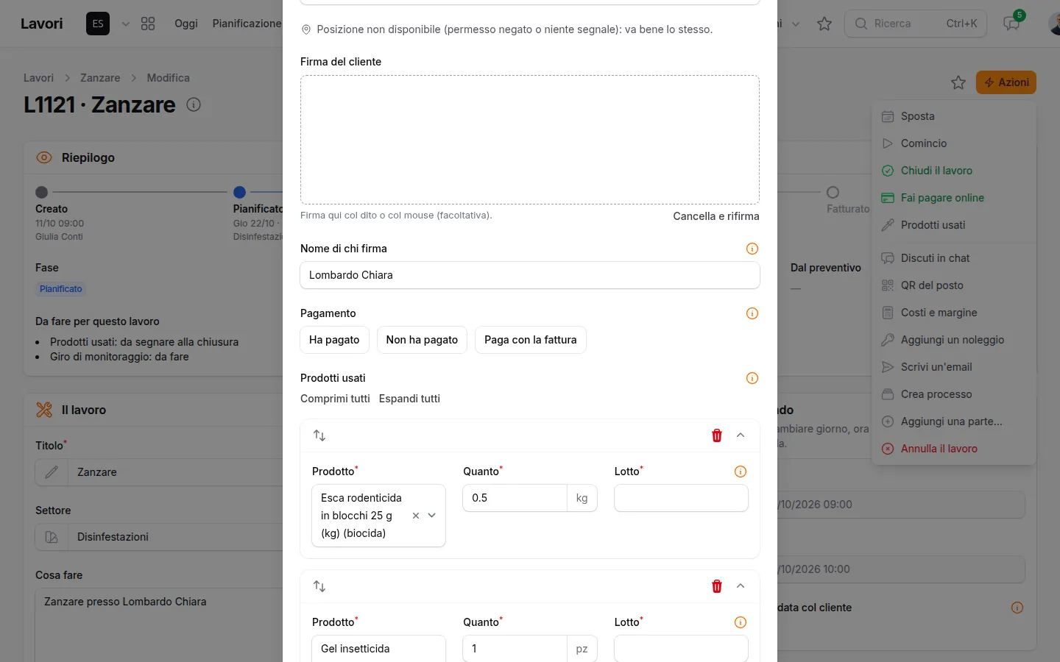Screen dimensions: 1060x662
Task: Click the reorder arrows on Gel insetticida card
Action: click(319, 586)
